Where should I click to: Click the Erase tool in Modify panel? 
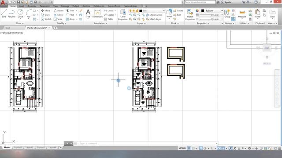click(81, 11)
